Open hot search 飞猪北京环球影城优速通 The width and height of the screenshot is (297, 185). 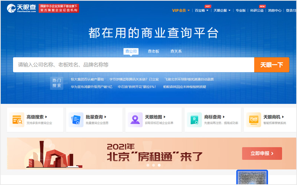coord(189,79)
